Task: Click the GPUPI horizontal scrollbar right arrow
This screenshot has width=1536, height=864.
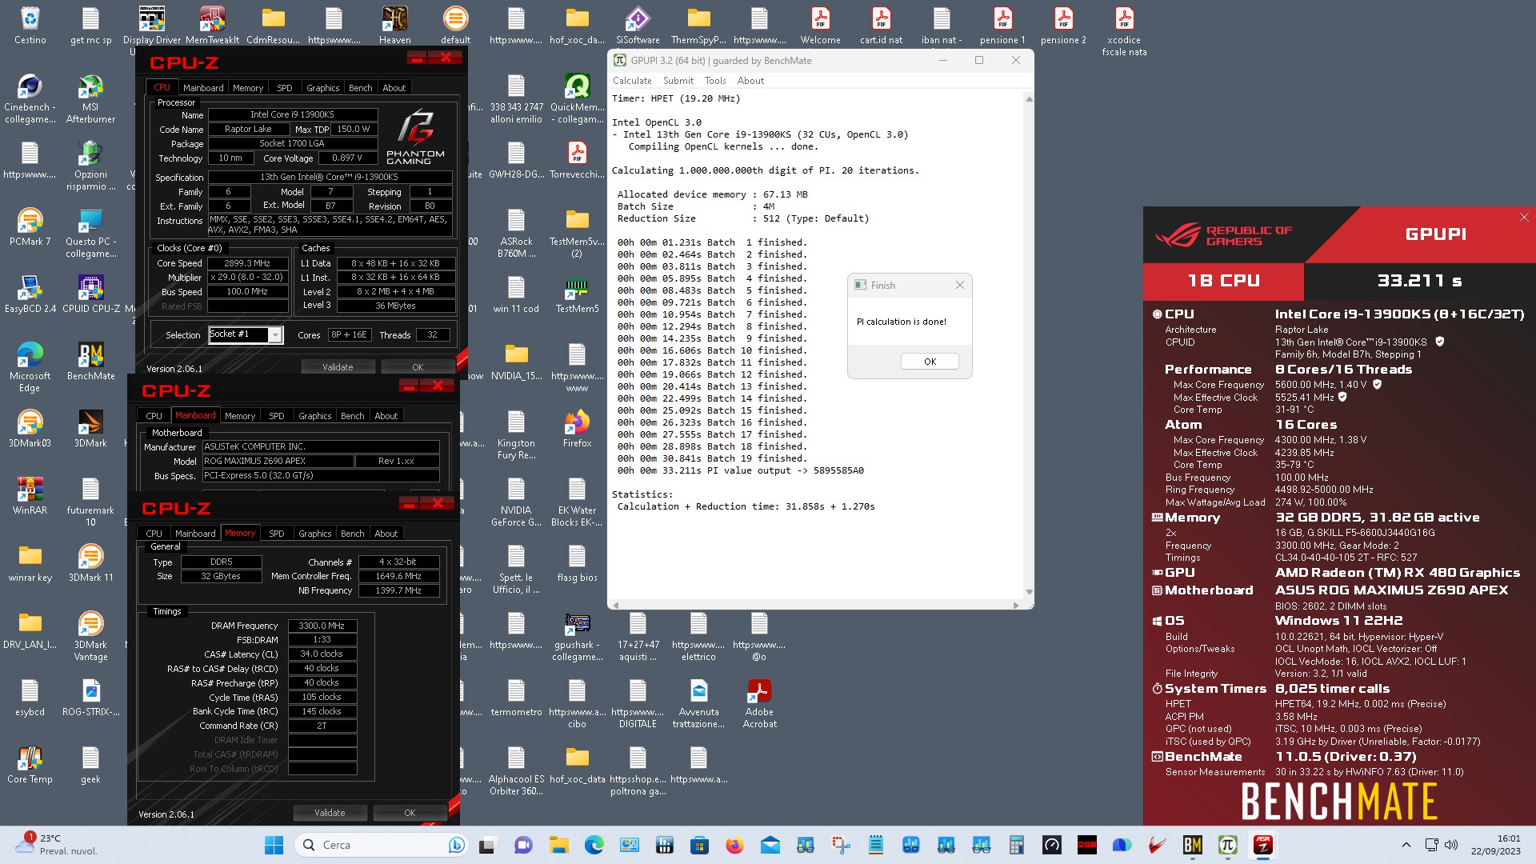Action: point(1016,605)
